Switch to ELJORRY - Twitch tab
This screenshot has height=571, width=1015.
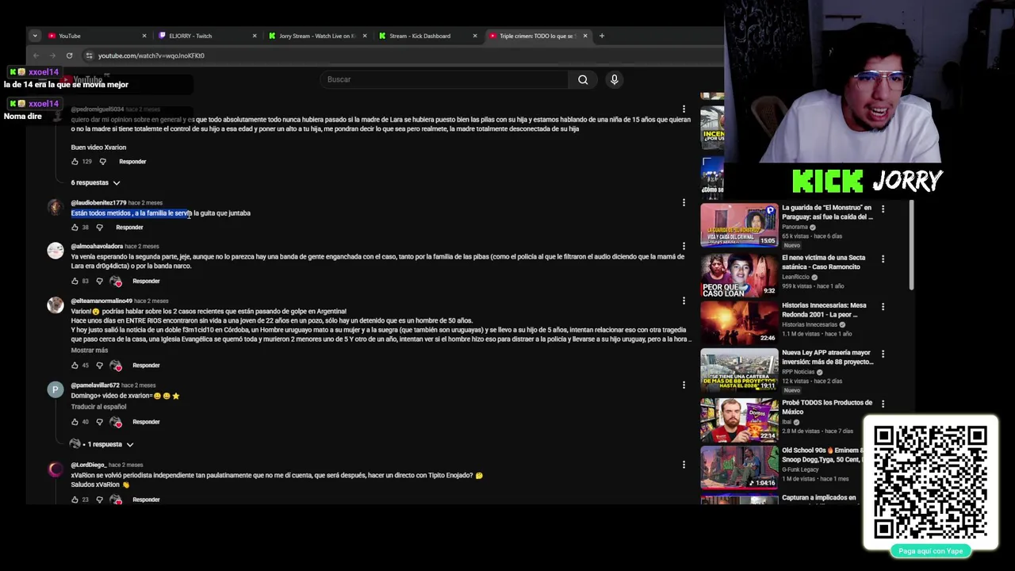click(x=208, y=36)
